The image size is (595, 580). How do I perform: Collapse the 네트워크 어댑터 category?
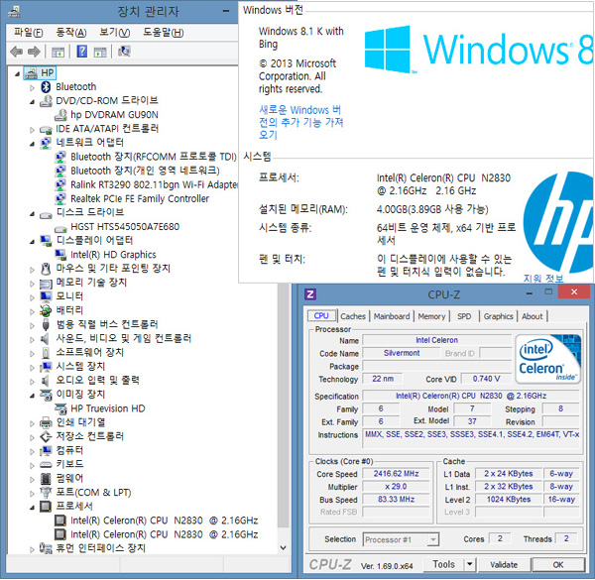33,144
